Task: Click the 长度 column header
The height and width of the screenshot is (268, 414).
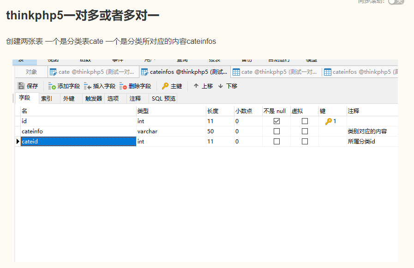Action: click(x=220, y=111)
